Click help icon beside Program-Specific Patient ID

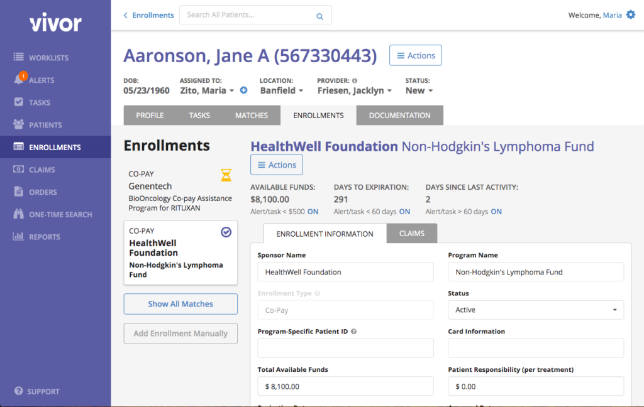353,332
